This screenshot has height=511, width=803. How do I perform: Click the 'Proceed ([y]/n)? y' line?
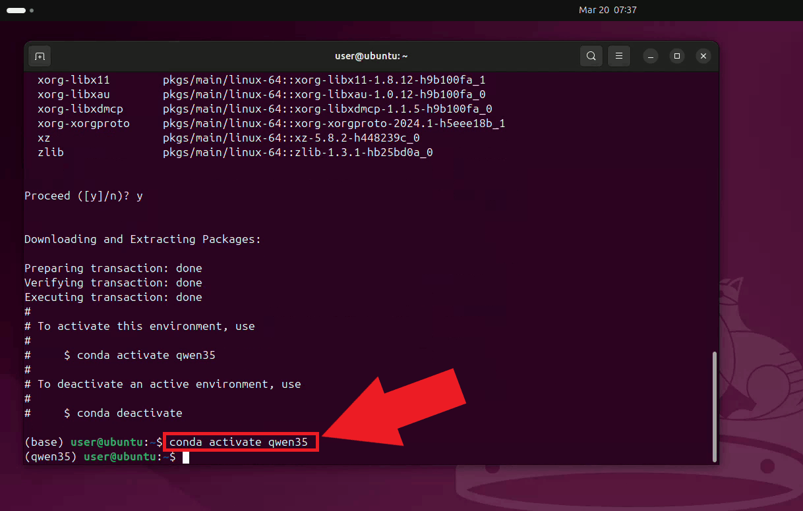tap(84, 196)
